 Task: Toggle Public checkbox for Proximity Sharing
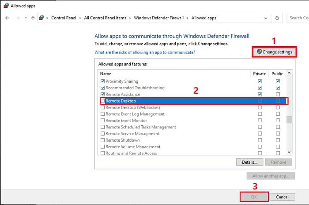(x=278, y=81)
